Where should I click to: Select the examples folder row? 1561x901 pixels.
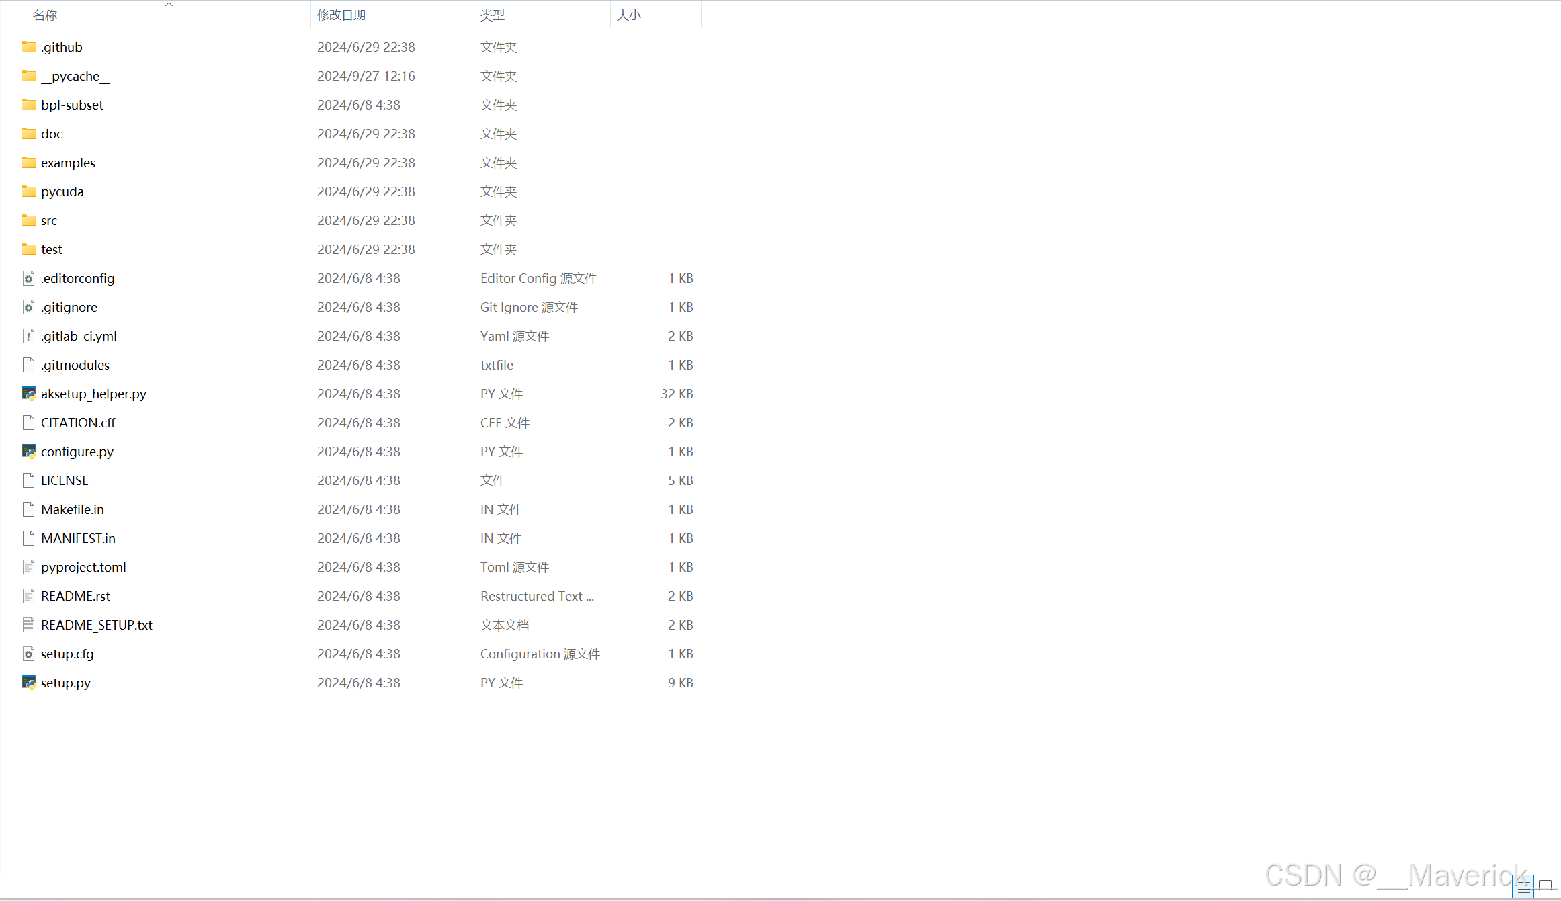tap(68, 163)
